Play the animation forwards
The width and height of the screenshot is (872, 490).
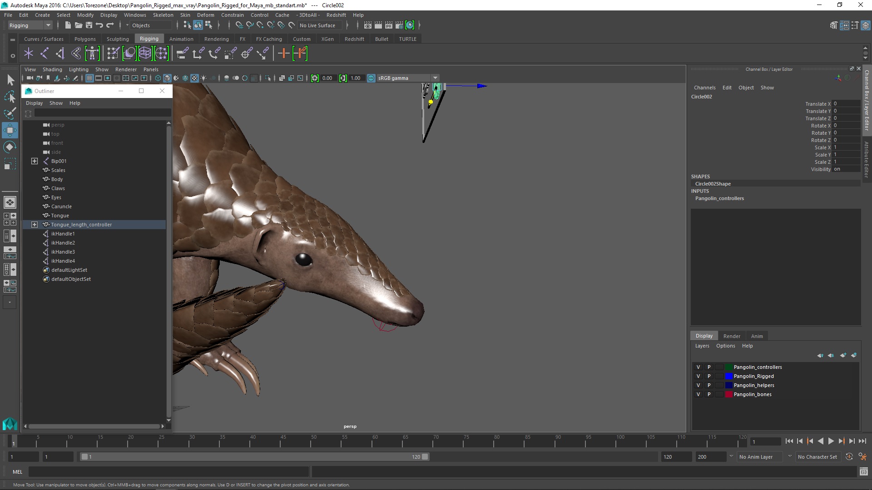pyautogui.click(x=831, y=441)
